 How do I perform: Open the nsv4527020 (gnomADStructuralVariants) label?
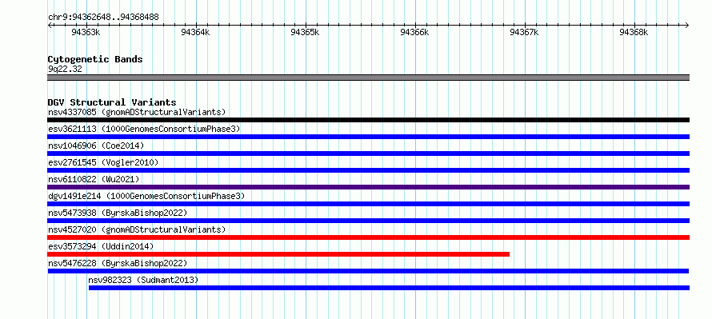(137, 229)
